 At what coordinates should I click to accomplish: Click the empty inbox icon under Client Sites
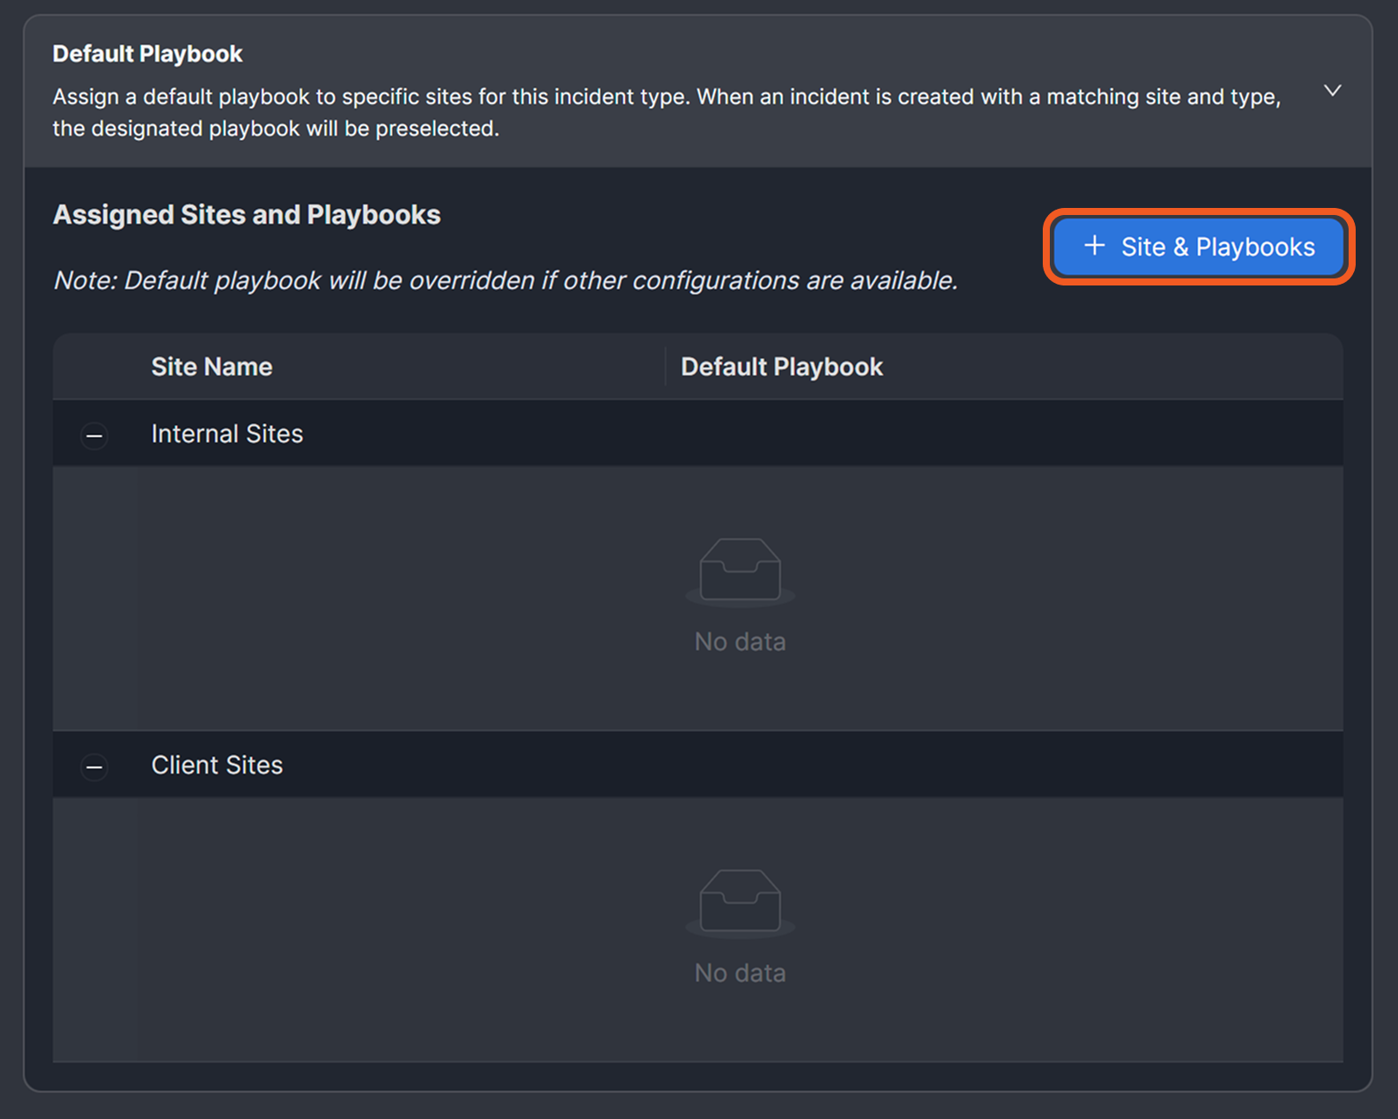point(740,901)
